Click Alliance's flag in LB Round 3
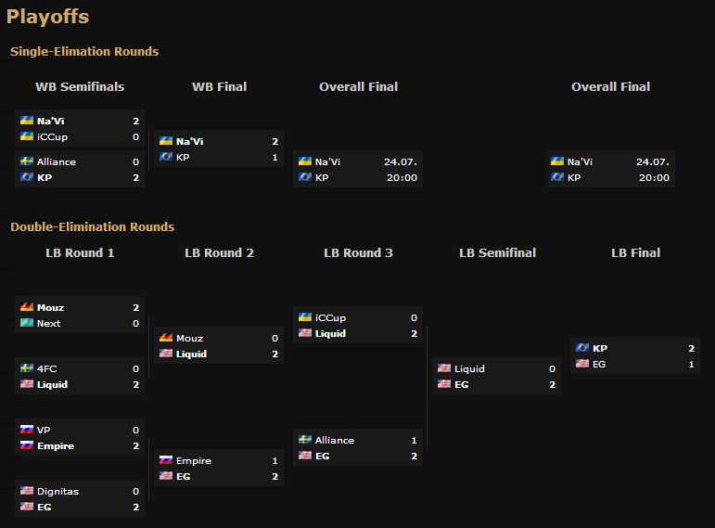 (x=304, y=440)
